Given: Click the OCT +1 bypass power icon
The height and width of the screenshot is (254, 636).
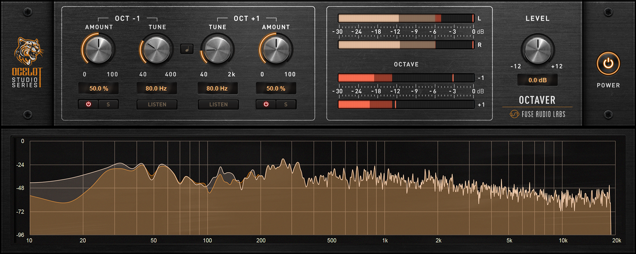Looking at the screenshot, I should (x=266, y=104).
